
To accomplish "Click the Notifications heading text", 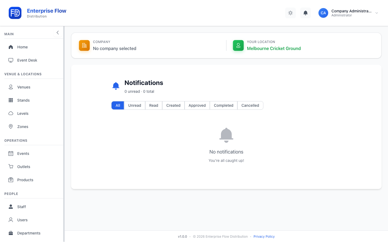I will pyautogui.click(x=144, y=83).
